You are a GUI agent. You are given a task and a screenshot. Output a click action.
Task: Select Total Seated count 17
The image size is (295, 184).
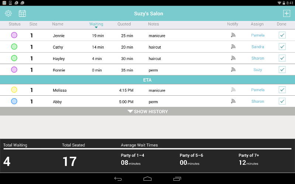click(x=69, y=162)
